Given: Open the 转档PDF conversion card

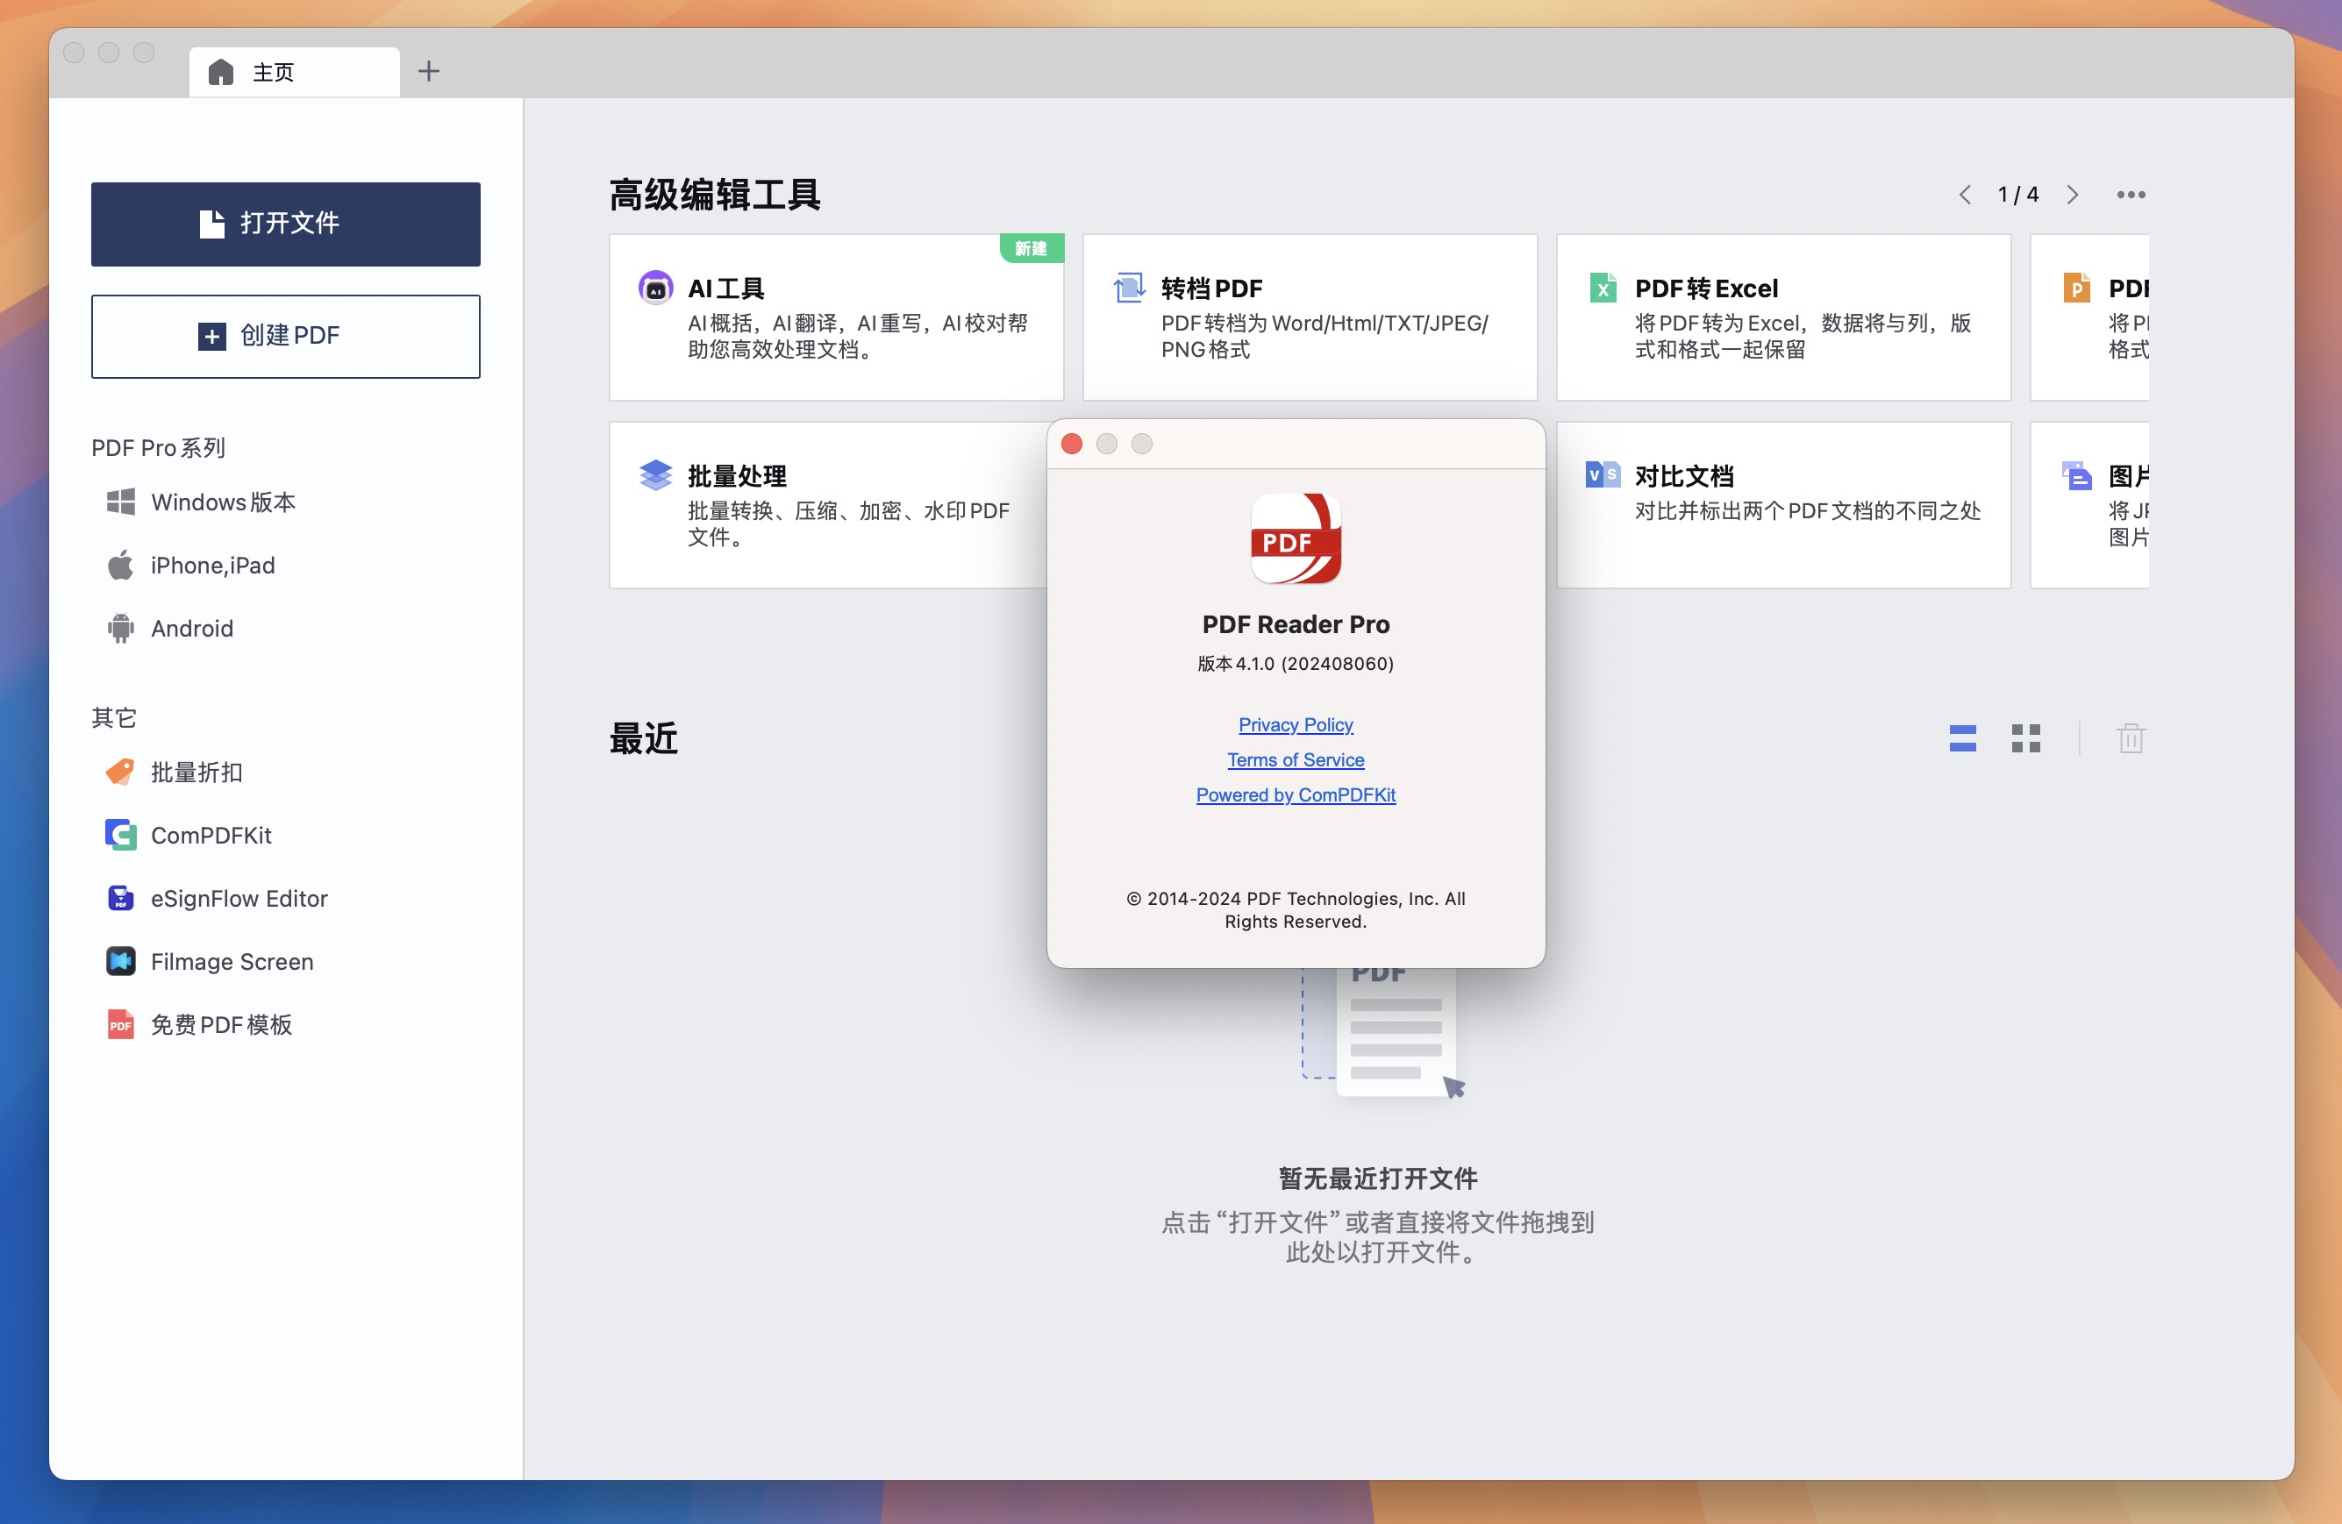Looking at the screenshot, I should pos(1309,317).
